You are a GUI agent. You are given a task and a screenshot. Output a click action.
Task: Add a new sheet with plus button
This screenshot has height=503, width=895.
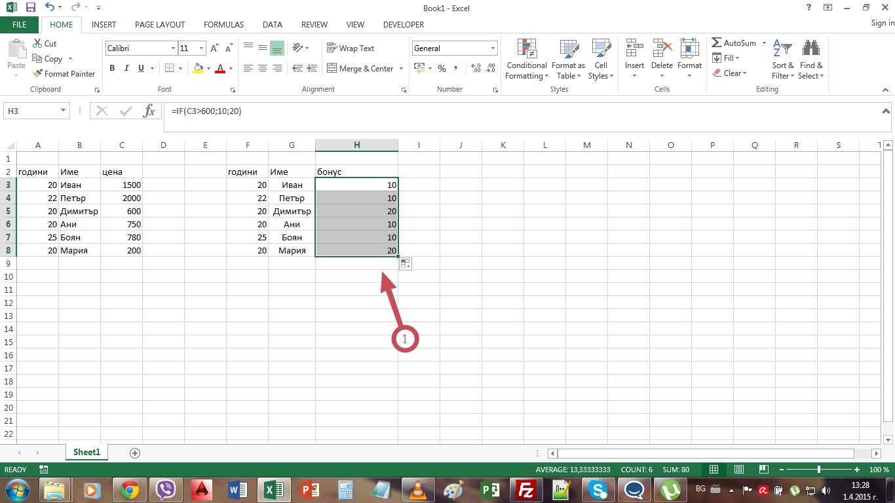(135, 453)
